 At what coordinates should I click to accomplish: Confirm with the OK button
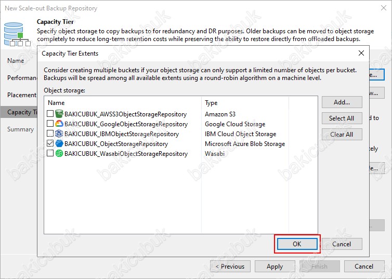pos(297,244)
